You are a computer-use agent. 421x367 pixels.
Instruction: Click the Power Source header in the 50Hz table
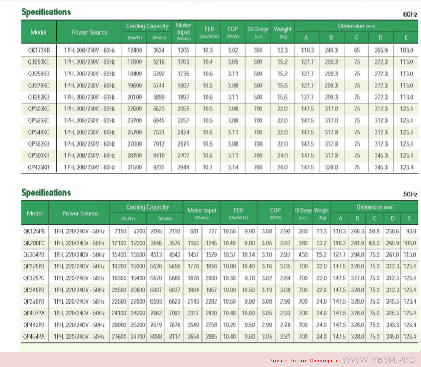pyautogui.click(x=80, y=213)
